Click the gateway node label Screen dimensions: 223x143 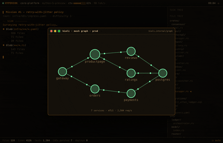click(x=62, y=78)
